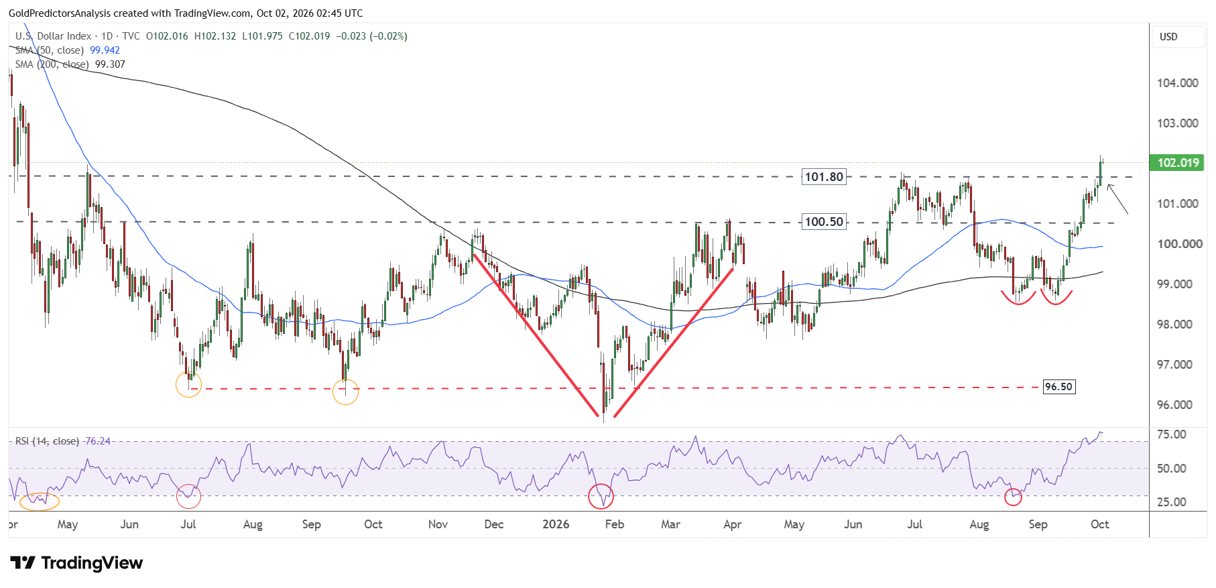Screen dimensions: 1216x588
Task: Click the 101.80 resistance level label
Action: click(824, 177)
